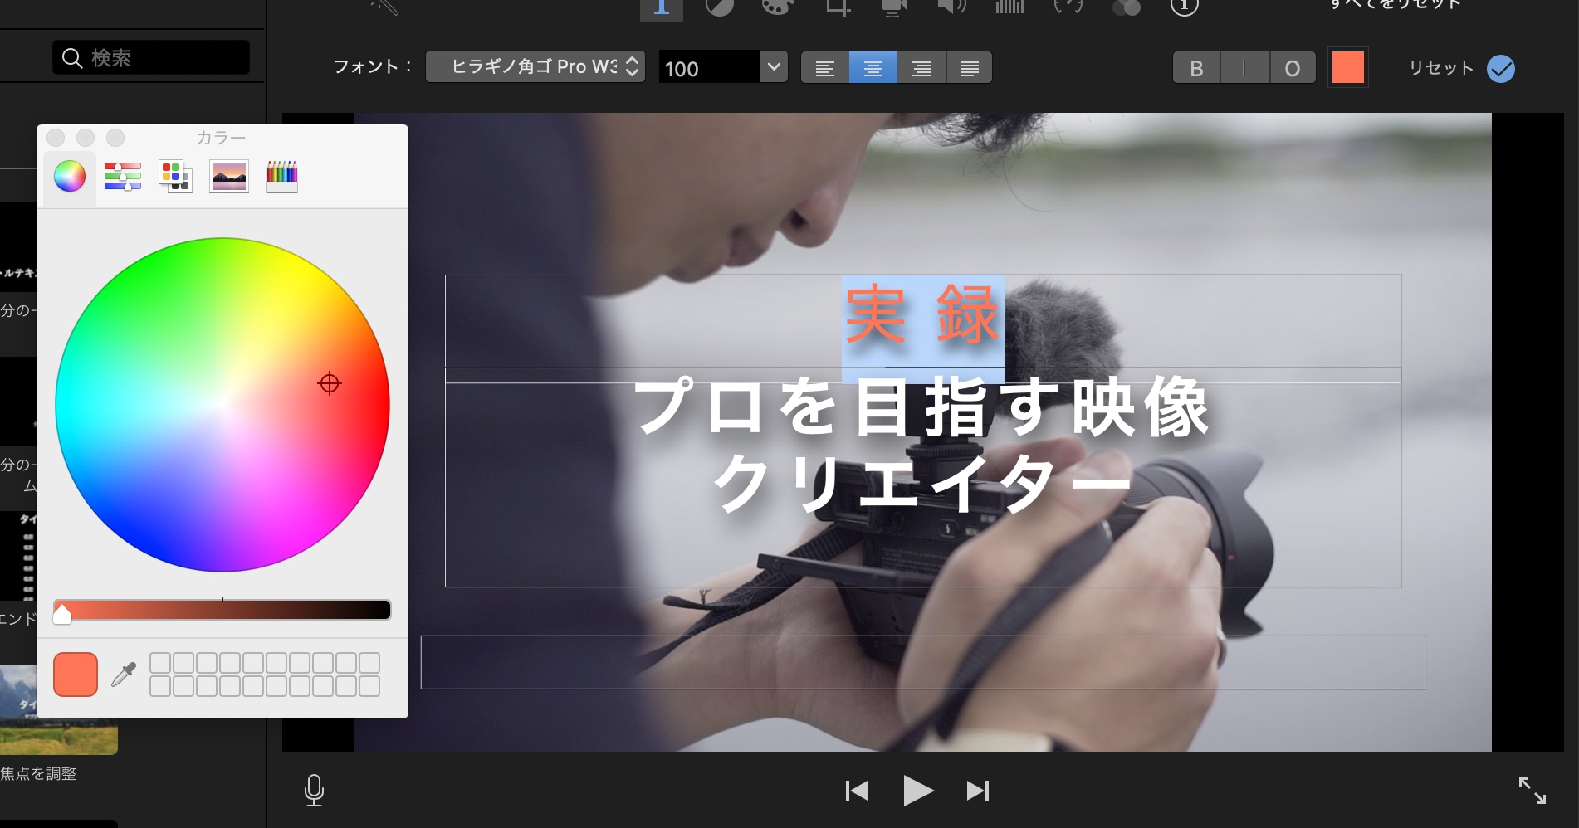This screenshot has width=1579, height=828.
Task: Click the font size field showing 100
Action: click(710, 68)
